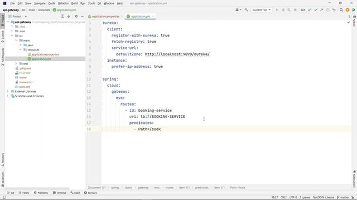Open Project panel gear options
This screenshot has width=357, height=200.
[x=76, y=16]
